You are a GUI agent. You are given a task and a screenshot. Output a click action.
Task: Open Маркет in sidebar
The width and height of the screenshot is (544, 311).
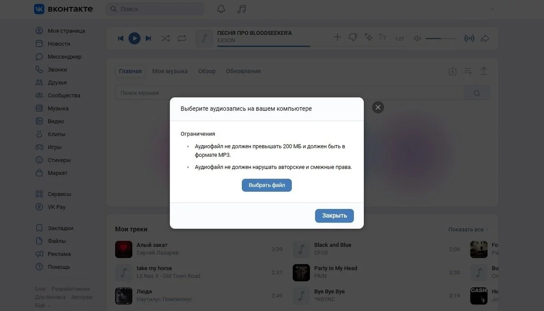tap(51, 173)
